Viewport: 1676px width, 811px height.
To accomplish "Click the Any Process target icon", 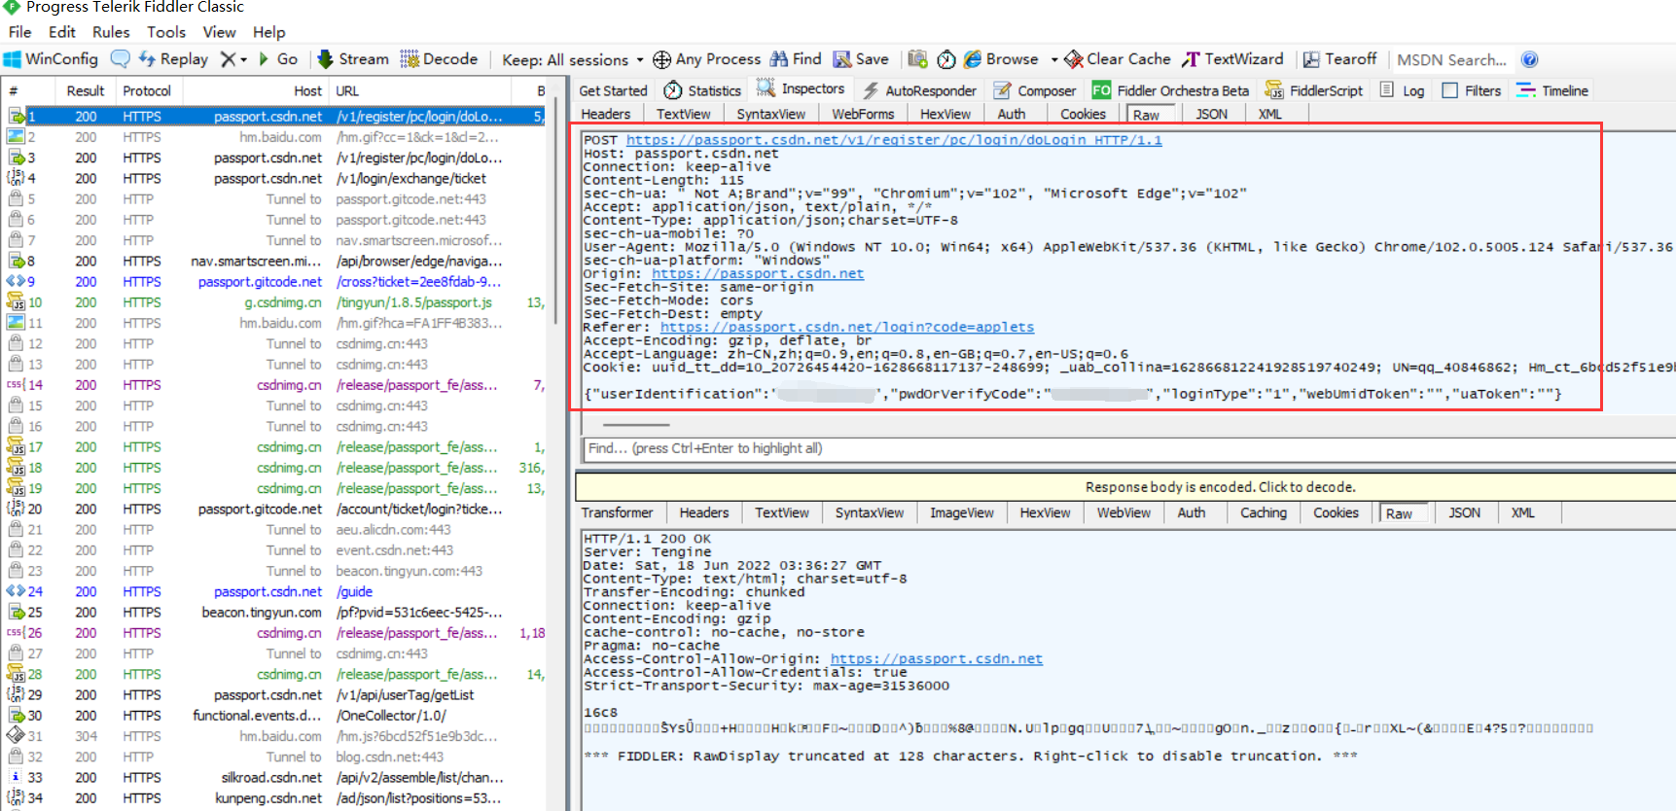I will pyautogui.click(x=661, y=60).
